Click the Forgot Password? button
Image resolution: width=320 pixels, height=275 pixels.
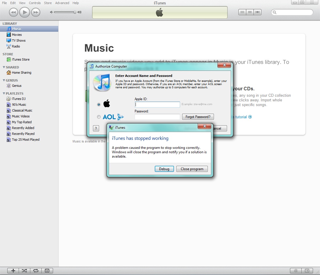coord(198,117)
